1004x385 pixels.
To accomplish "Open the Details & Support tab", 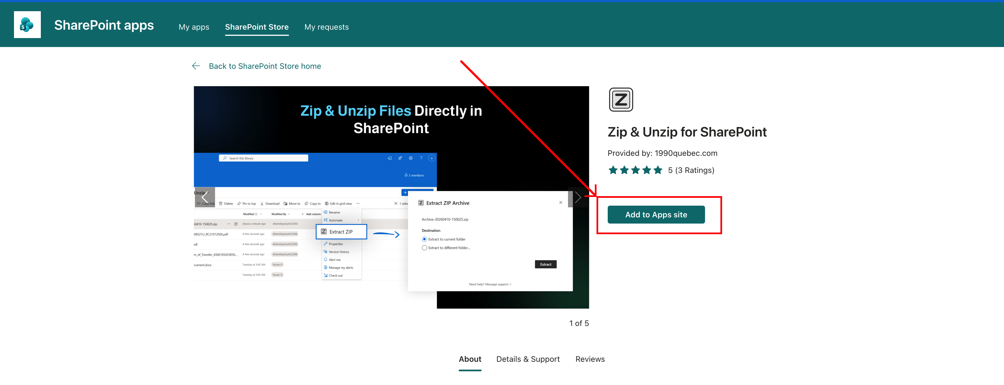I will [528, 359].
